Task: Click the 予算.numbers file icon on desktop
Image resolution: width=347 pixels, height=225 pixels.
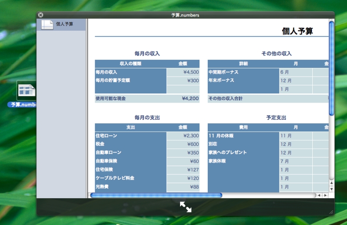Action: 26,91
